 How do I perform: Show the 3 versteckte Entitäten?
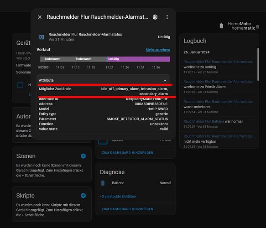[x=118, y=197]
